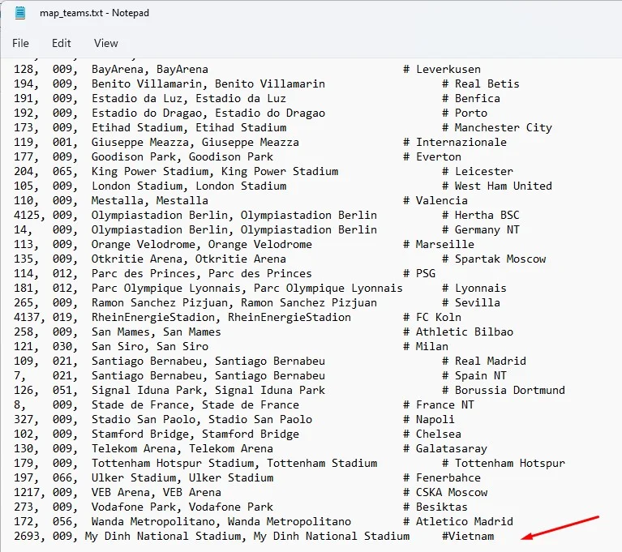The image size is (622, 552).
Task: Click 'Ulker Stadium, Ulker Stadium' text
Action: coord(182,478)
